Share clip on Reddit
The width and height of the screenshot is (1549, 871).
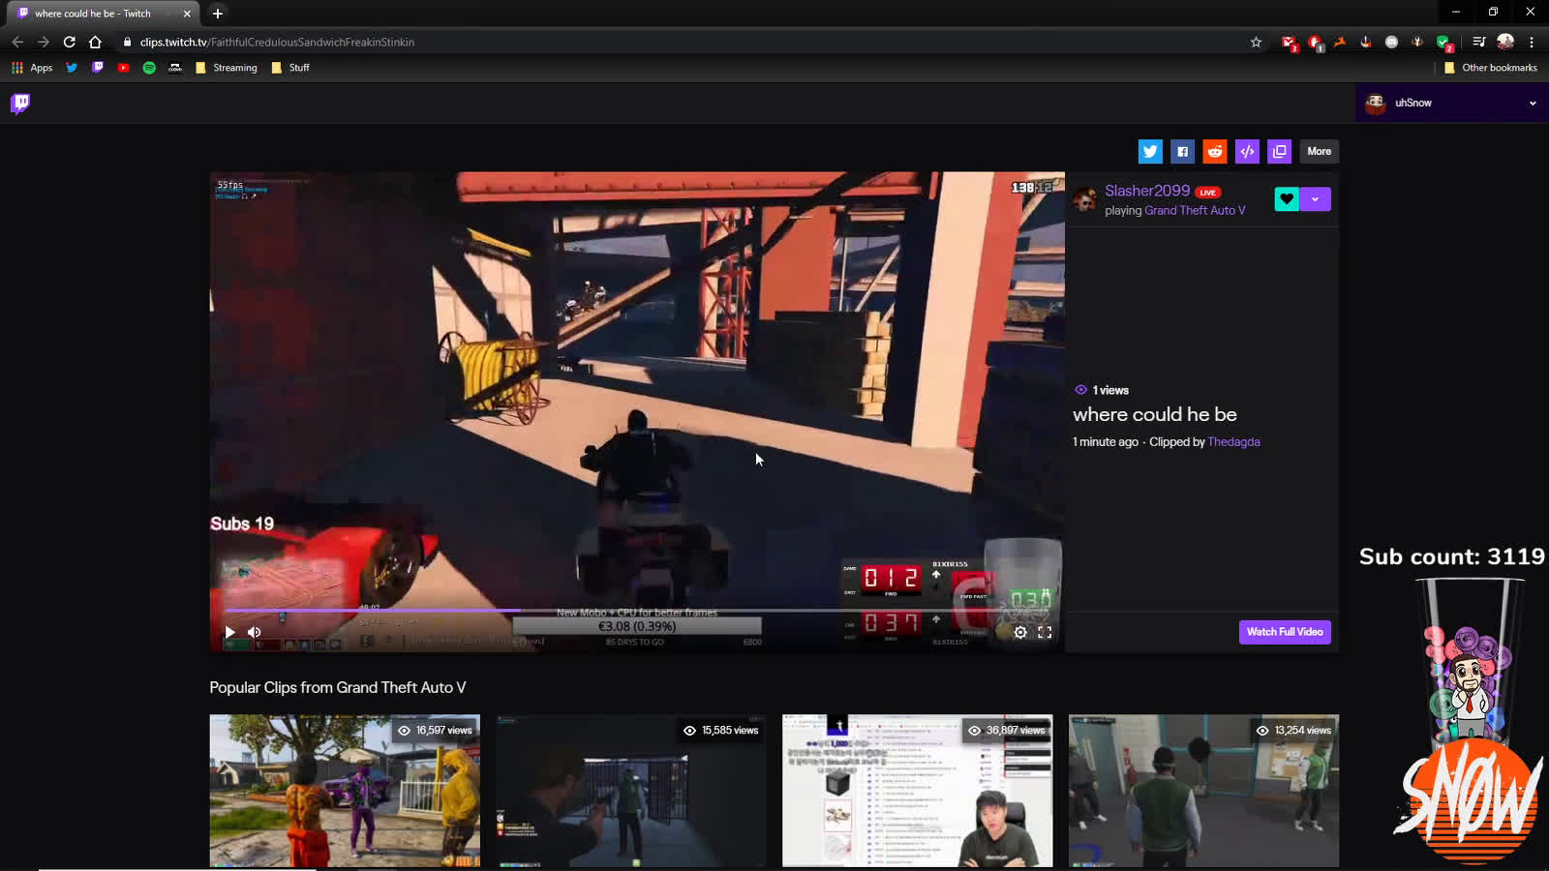point(1215,151)
